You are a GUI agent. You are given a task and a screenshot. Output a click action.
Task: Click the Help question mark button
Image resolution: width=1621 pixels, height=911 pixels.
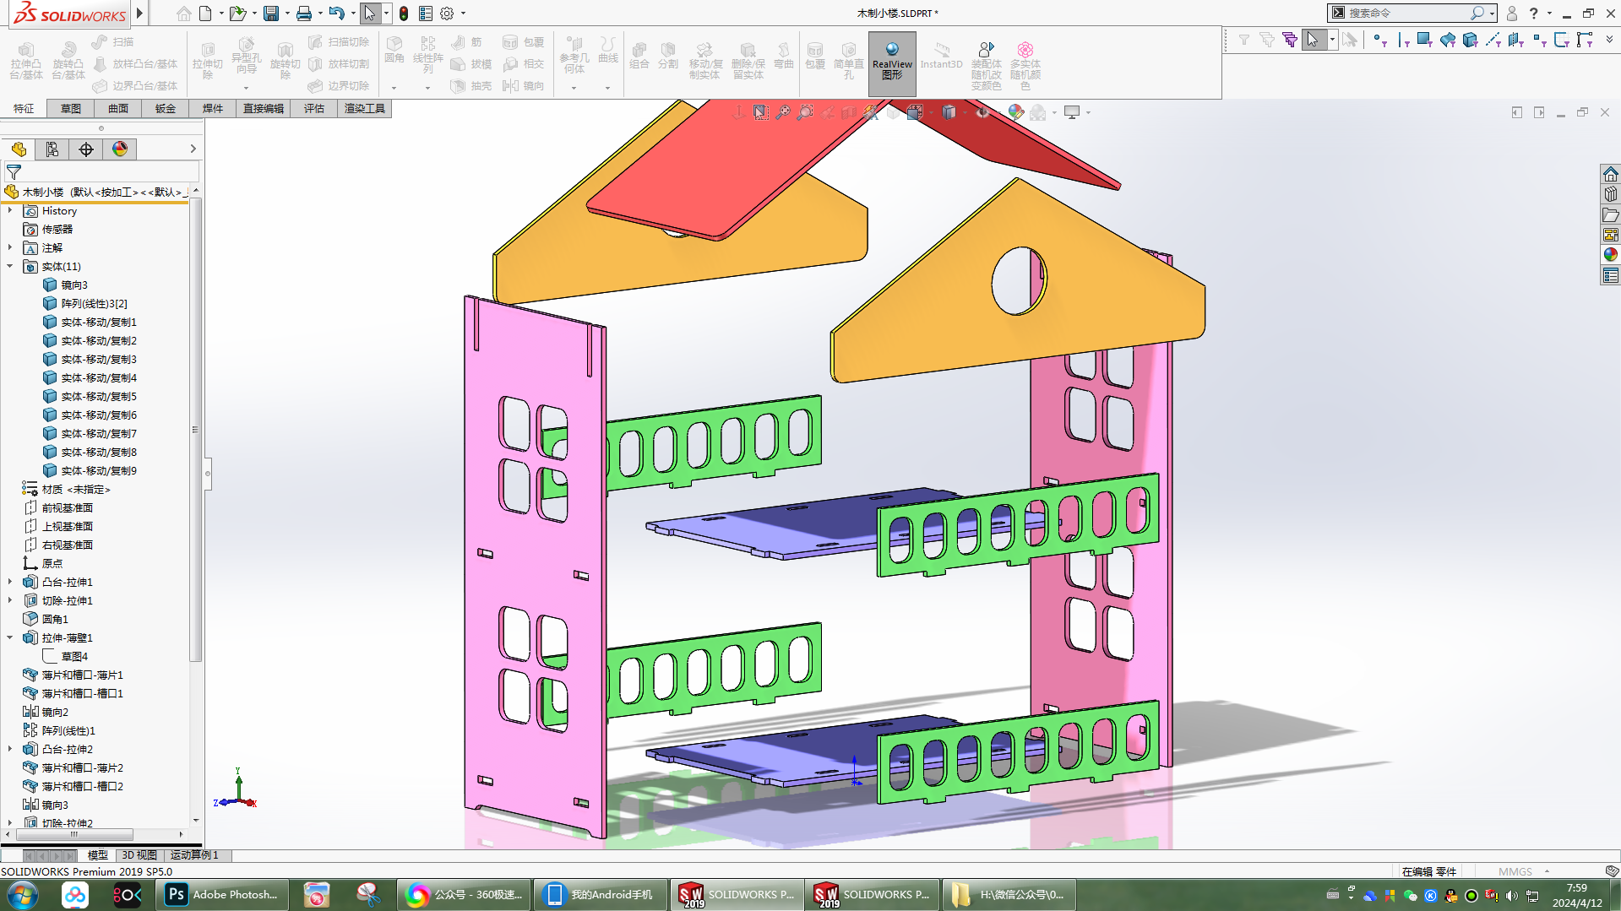(x=1533, y=14)
